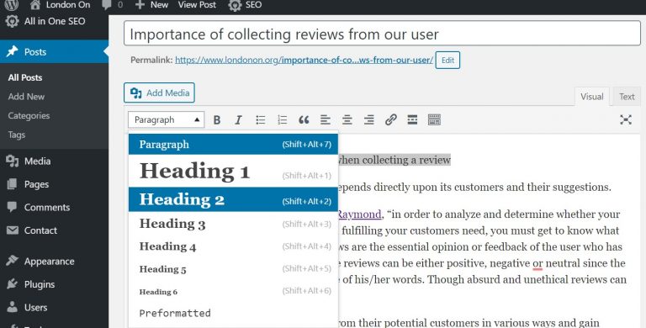This screenshot has width=646, height=328.
Task: Click the highlighted 'when collecting a review' text
Action: (x=394, y=160)
